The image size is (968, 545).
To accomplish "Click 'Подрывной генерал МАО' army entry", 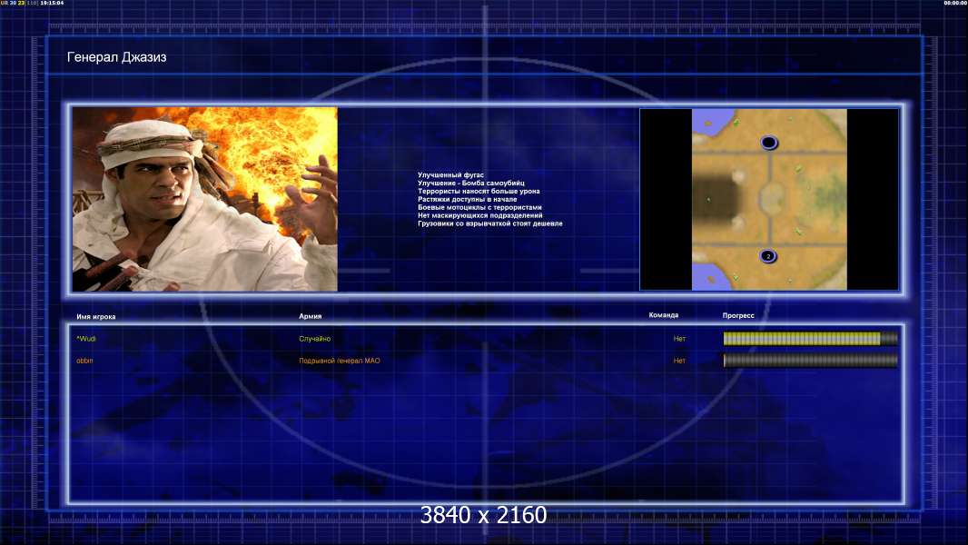I will (x=340, y=361).
